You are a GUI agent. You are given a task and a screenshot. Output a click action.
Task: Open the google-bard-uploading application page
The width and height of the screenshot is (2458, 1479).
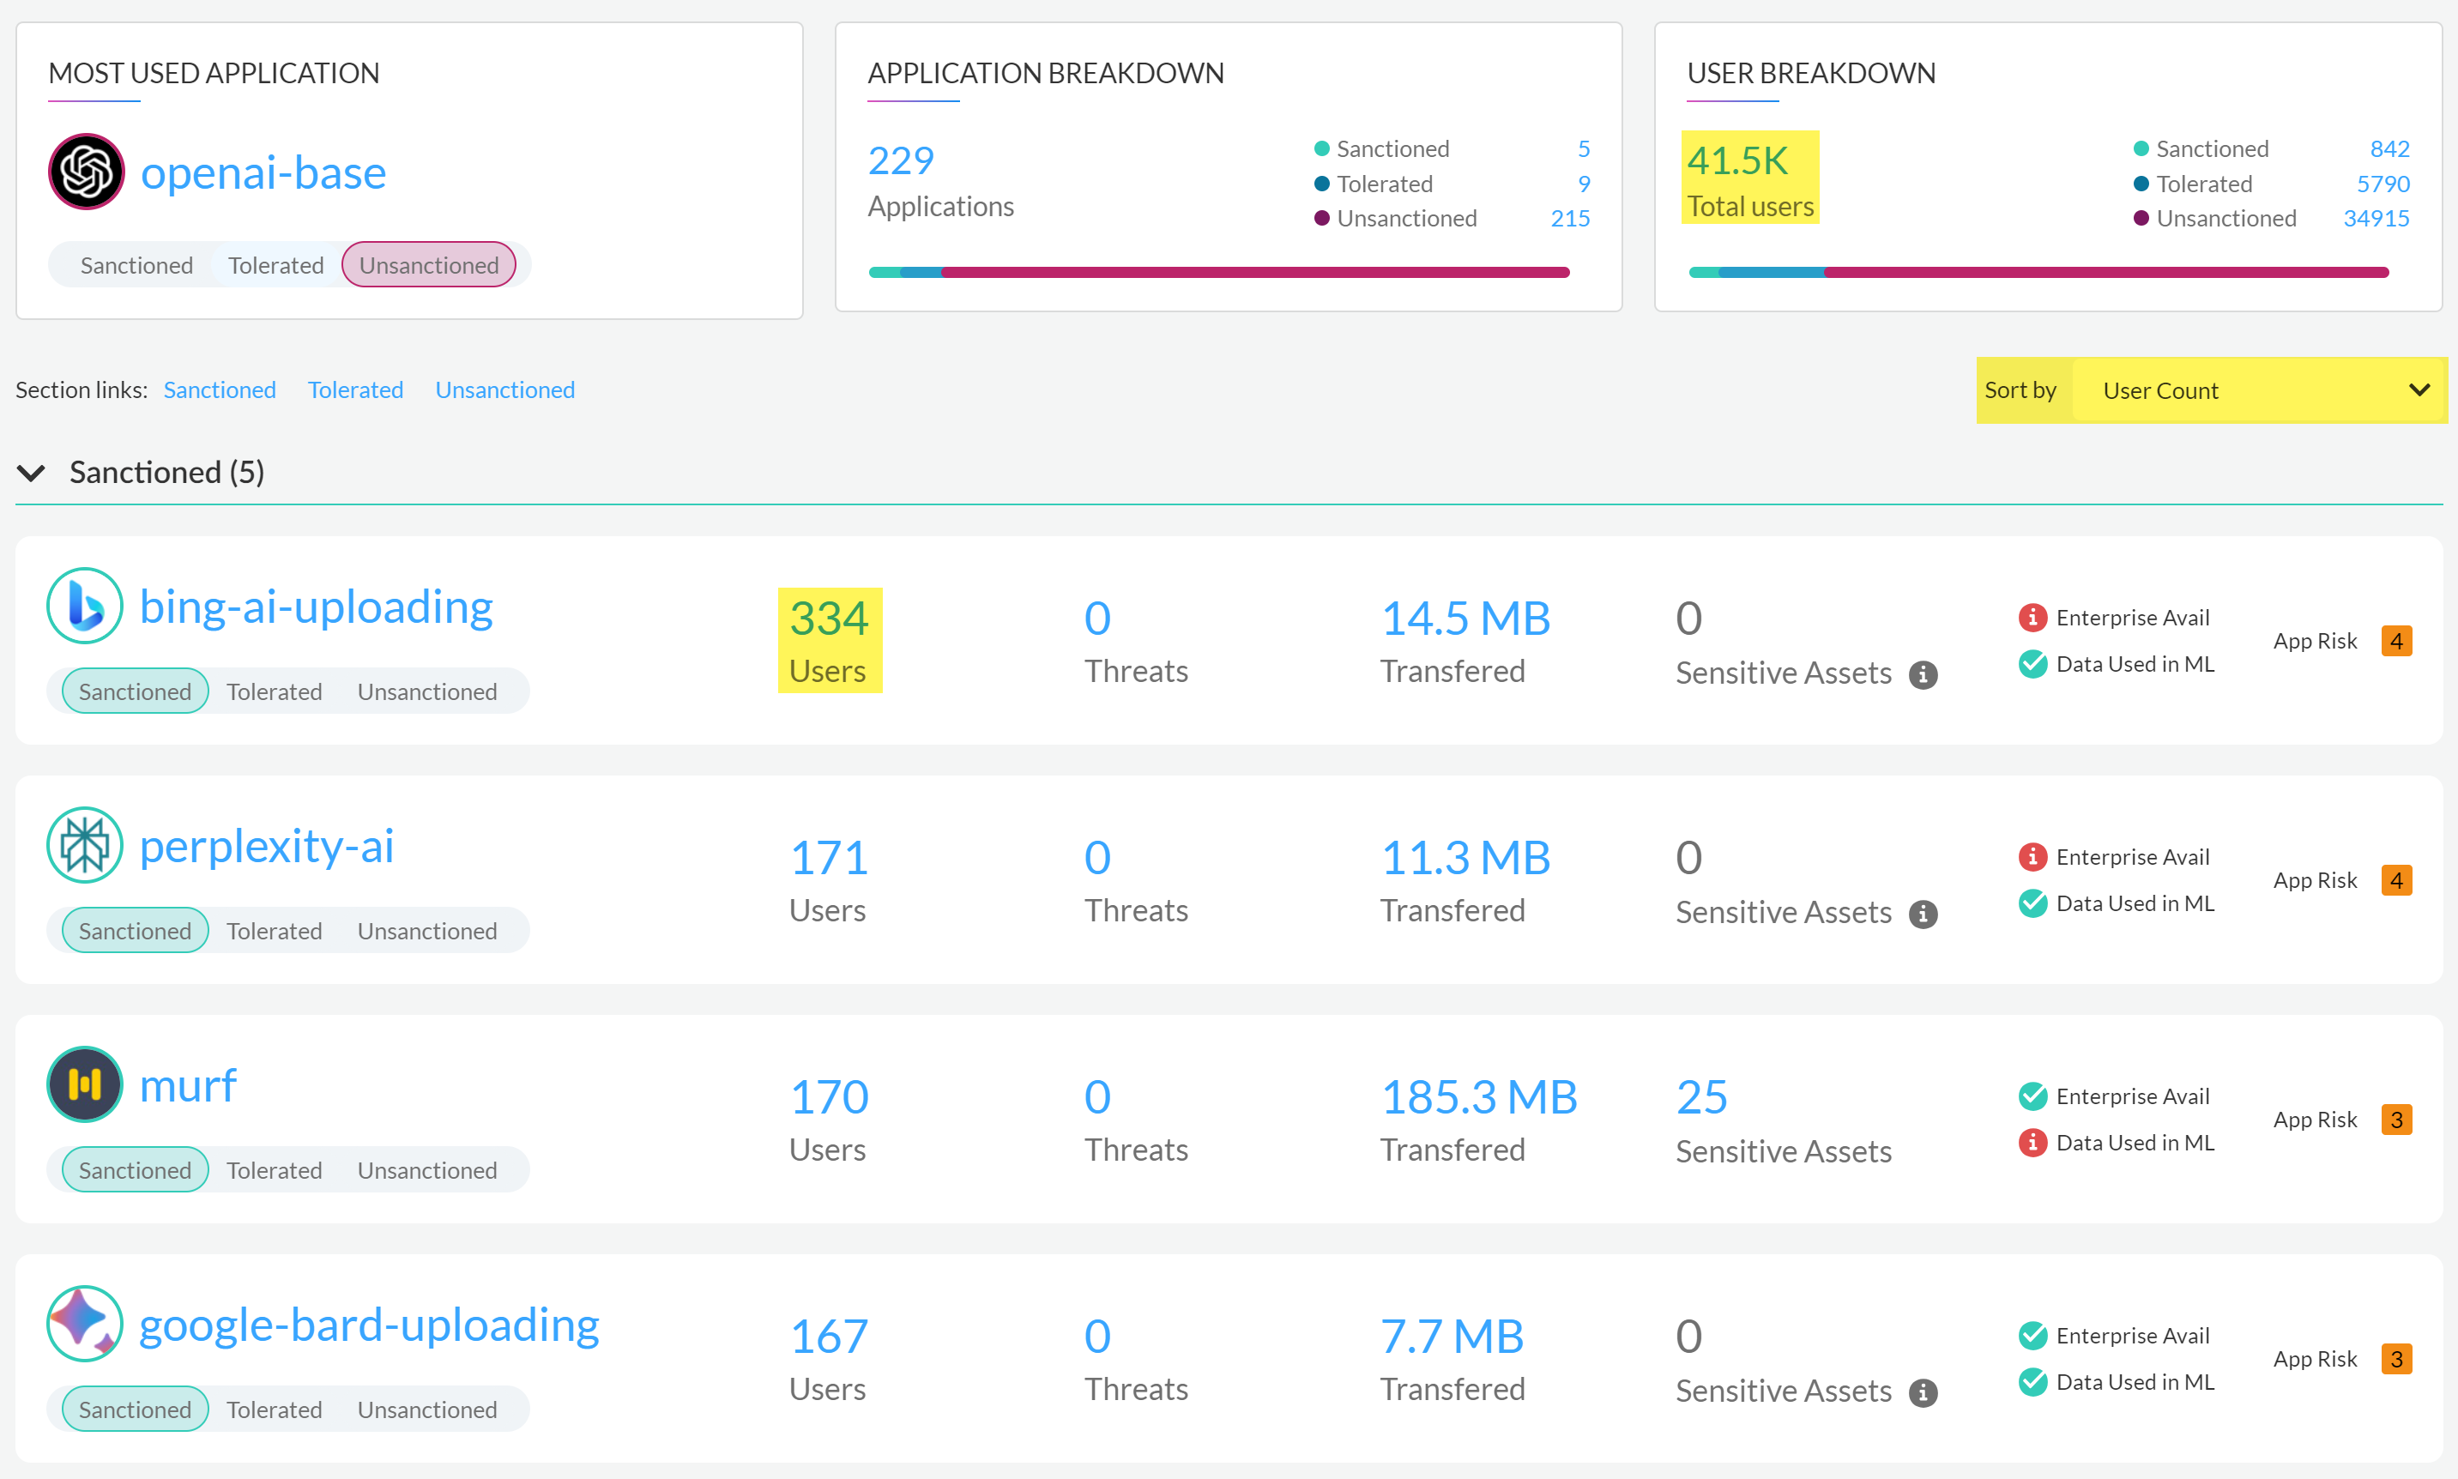click(x=369, y=1324)
